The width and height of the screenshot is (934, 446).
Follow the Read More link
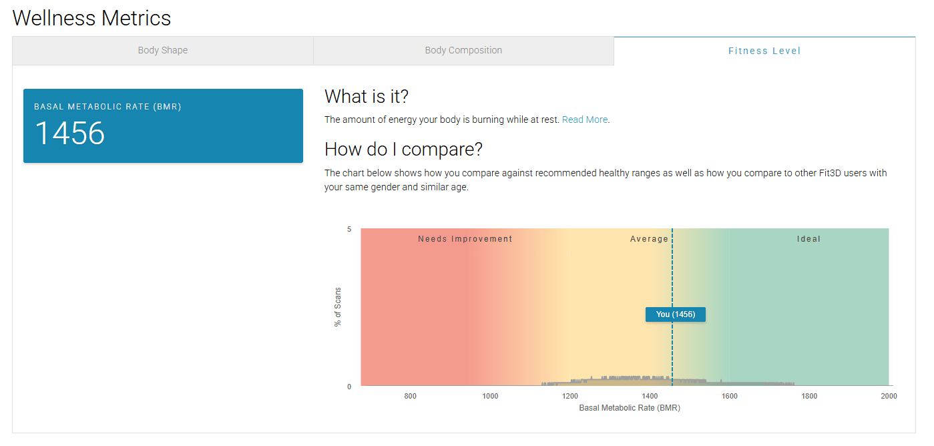click(585, 120)
